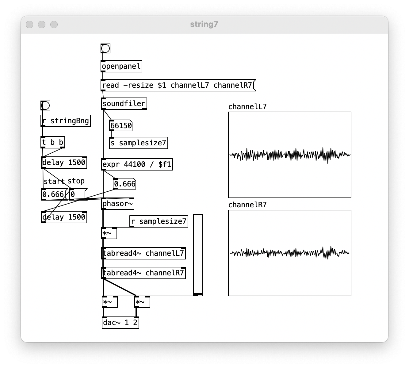The height and width of the screenshot is (368, 409).
Task: Click the openpanel object box
Action: click(x=121, y=66)
